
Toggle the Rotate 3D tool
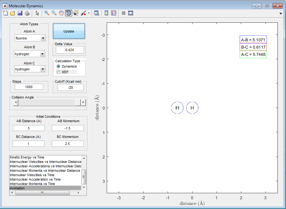[69, 13]
